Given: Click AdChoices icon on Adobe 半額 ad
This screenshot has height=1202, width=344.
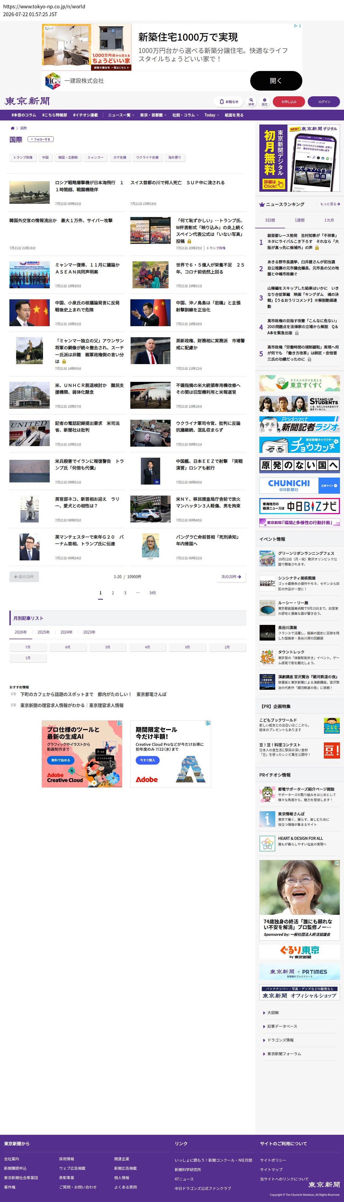Looking at the screenshot, I should (x=208, y=723).
